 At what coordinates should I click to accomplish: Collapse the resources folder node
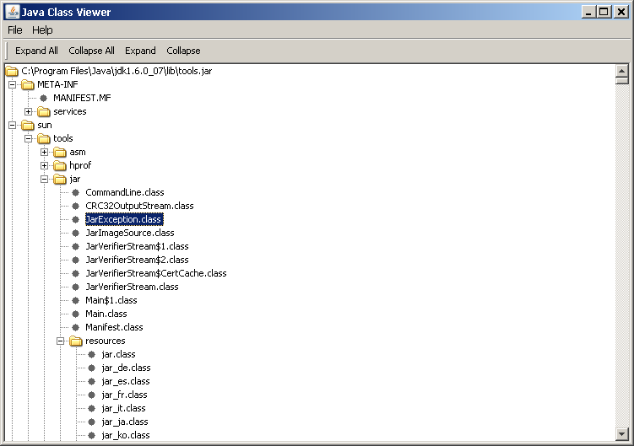(x=60, y=341)
